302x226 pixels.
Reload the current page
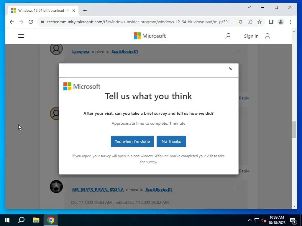[x=31, y=22]
